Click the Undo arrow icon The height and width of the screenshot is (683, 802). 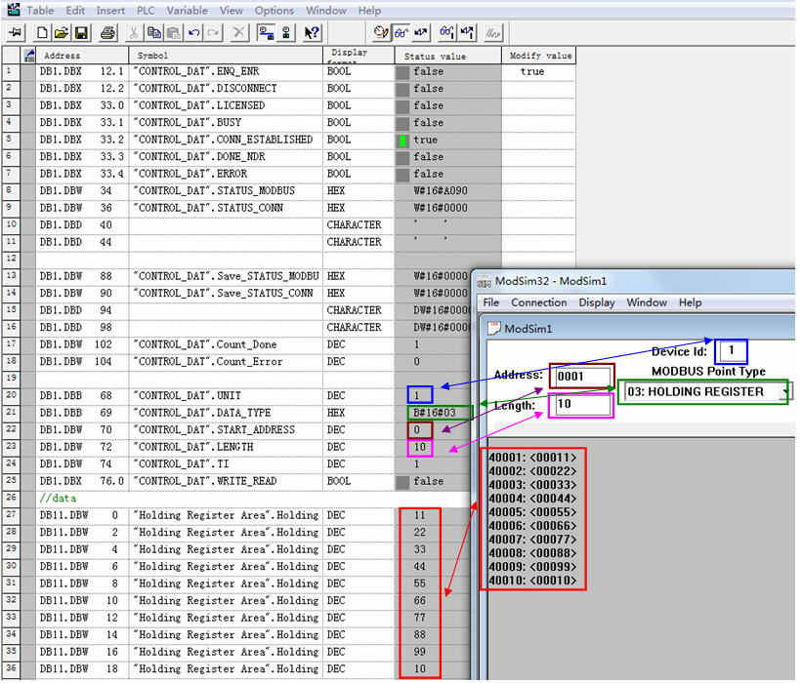pyautogui.click(x=193, y=33)
